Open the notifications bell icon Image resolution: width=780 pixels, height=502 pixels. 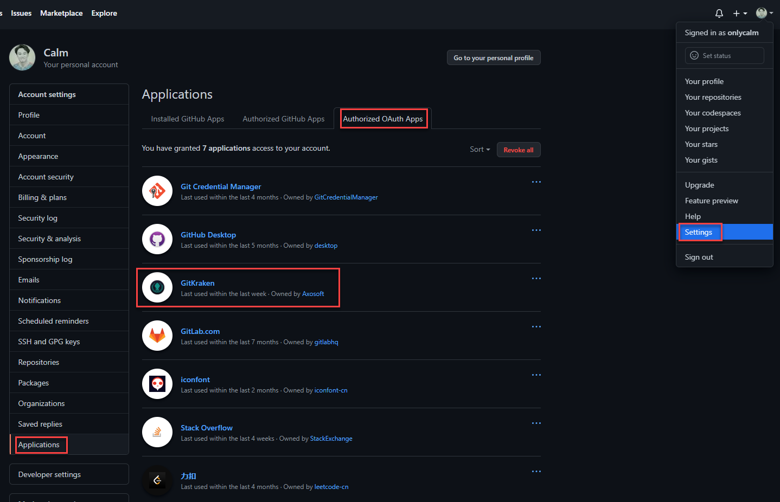pyautogui.click(x=719, y=13)
